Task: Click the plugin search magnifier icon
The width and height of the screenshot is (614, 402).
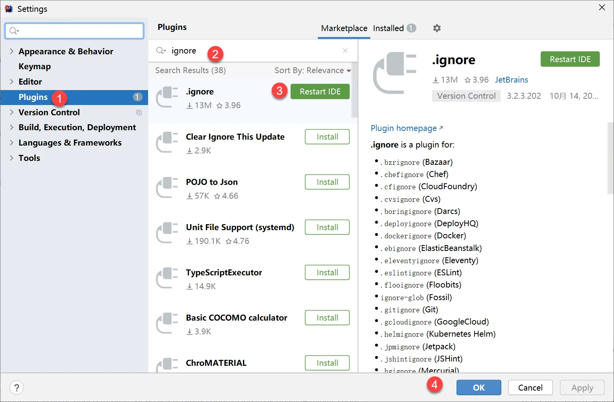Action: 161,51
